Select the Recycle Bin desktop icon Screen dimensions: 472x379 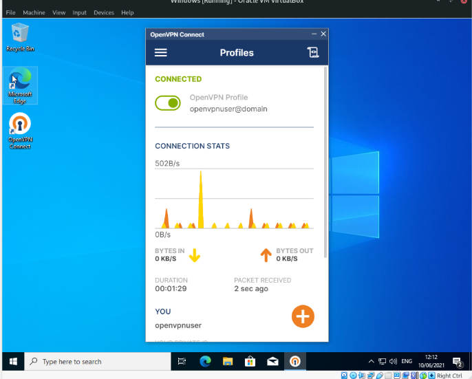pos(20,37)
